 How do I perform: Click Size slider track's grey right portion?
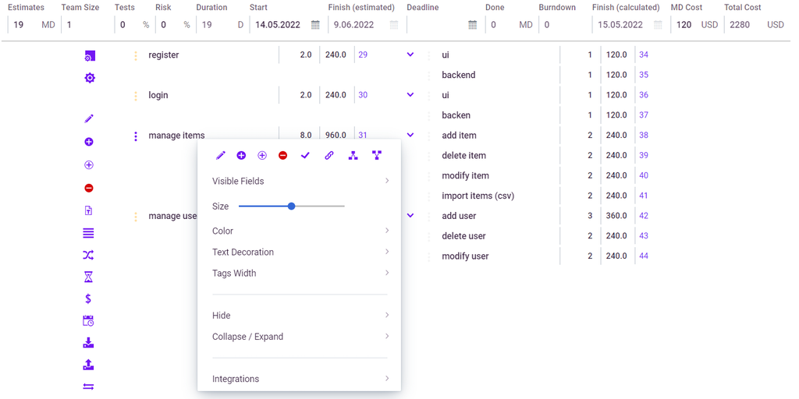pyautogui.click(x=320, y=206)
